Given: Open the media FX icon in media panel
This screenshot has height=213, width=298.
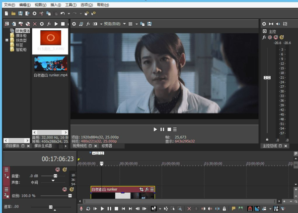Looking at the screenshot, I should (x=49, y=24).
